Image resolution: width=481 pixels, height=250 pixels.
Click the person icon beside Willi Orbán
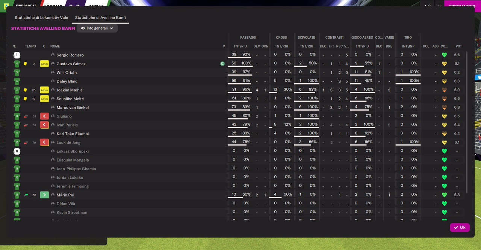coord(53,72)
